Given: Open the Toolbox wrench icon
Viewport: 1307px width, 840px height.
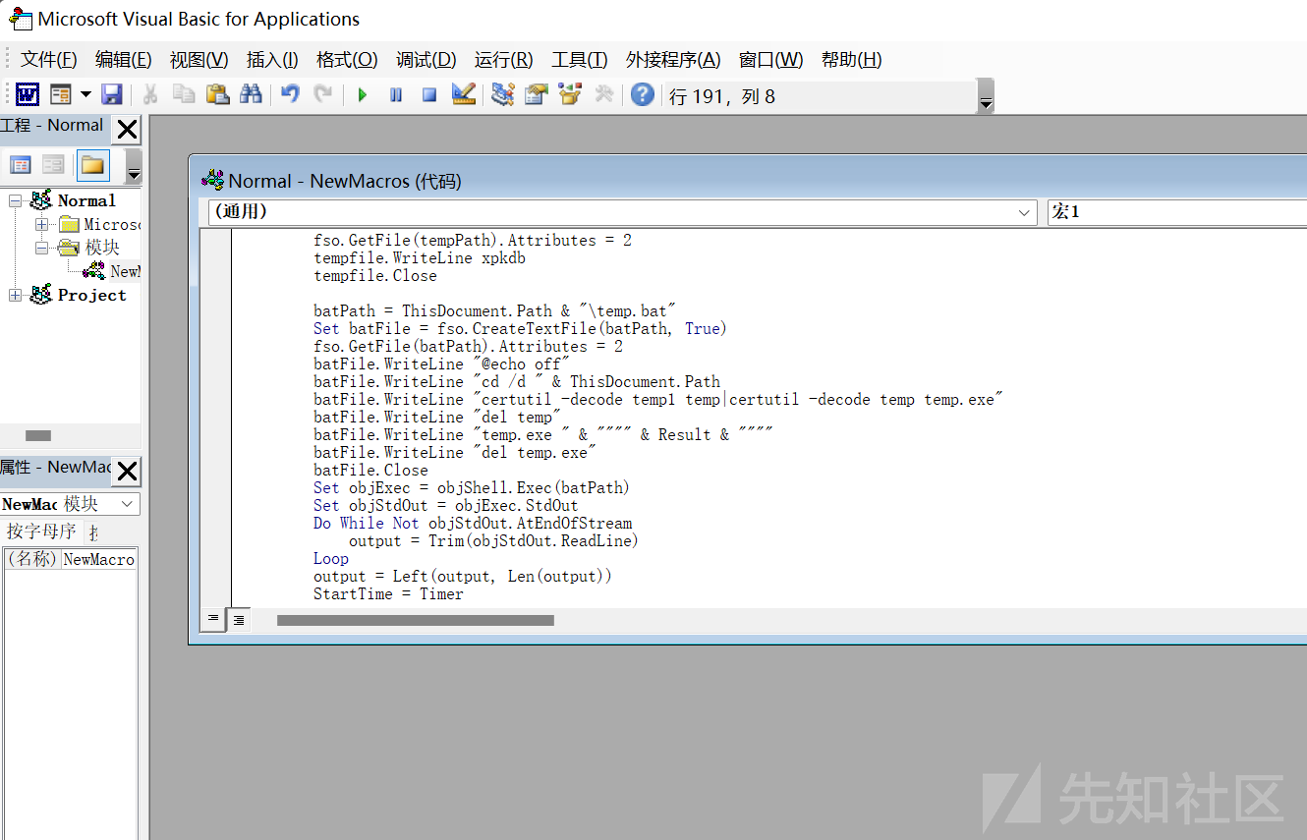Looking at the screenshot, I should point(604,94).
